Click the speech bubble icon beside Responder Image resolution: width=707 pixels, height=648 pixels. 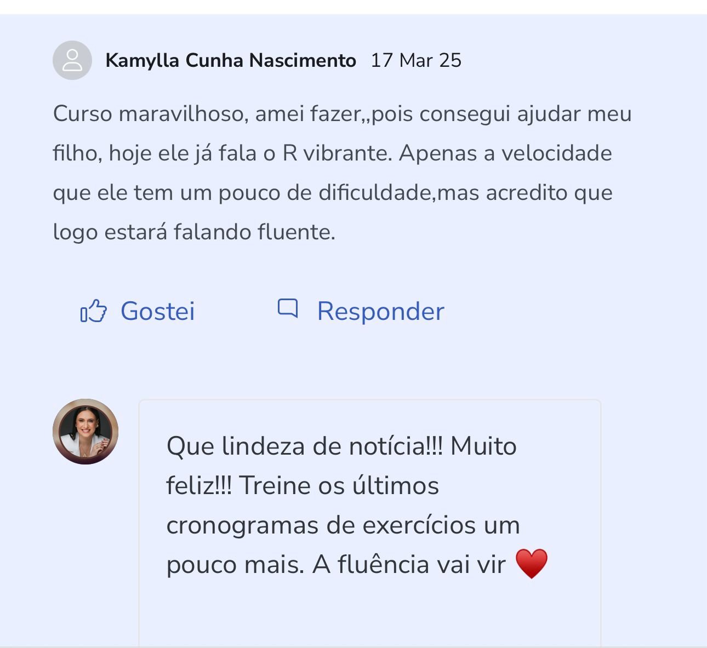tap(289, 309)
